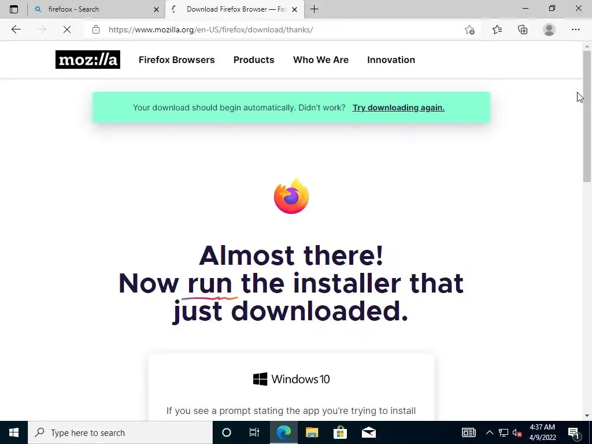This screenshot has width=592, height=444.
Task: Open a new tab
Action: (314, 9)
